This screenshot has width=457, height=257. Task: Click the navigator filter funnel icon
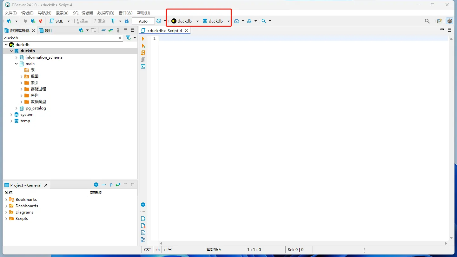click(x=128, y=38)
